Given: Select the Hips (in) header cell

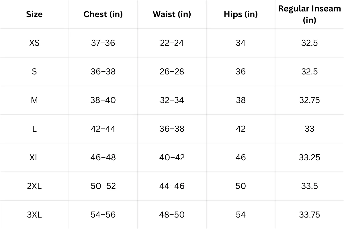Looking at the screenshot, I should (x=241, y=14).
